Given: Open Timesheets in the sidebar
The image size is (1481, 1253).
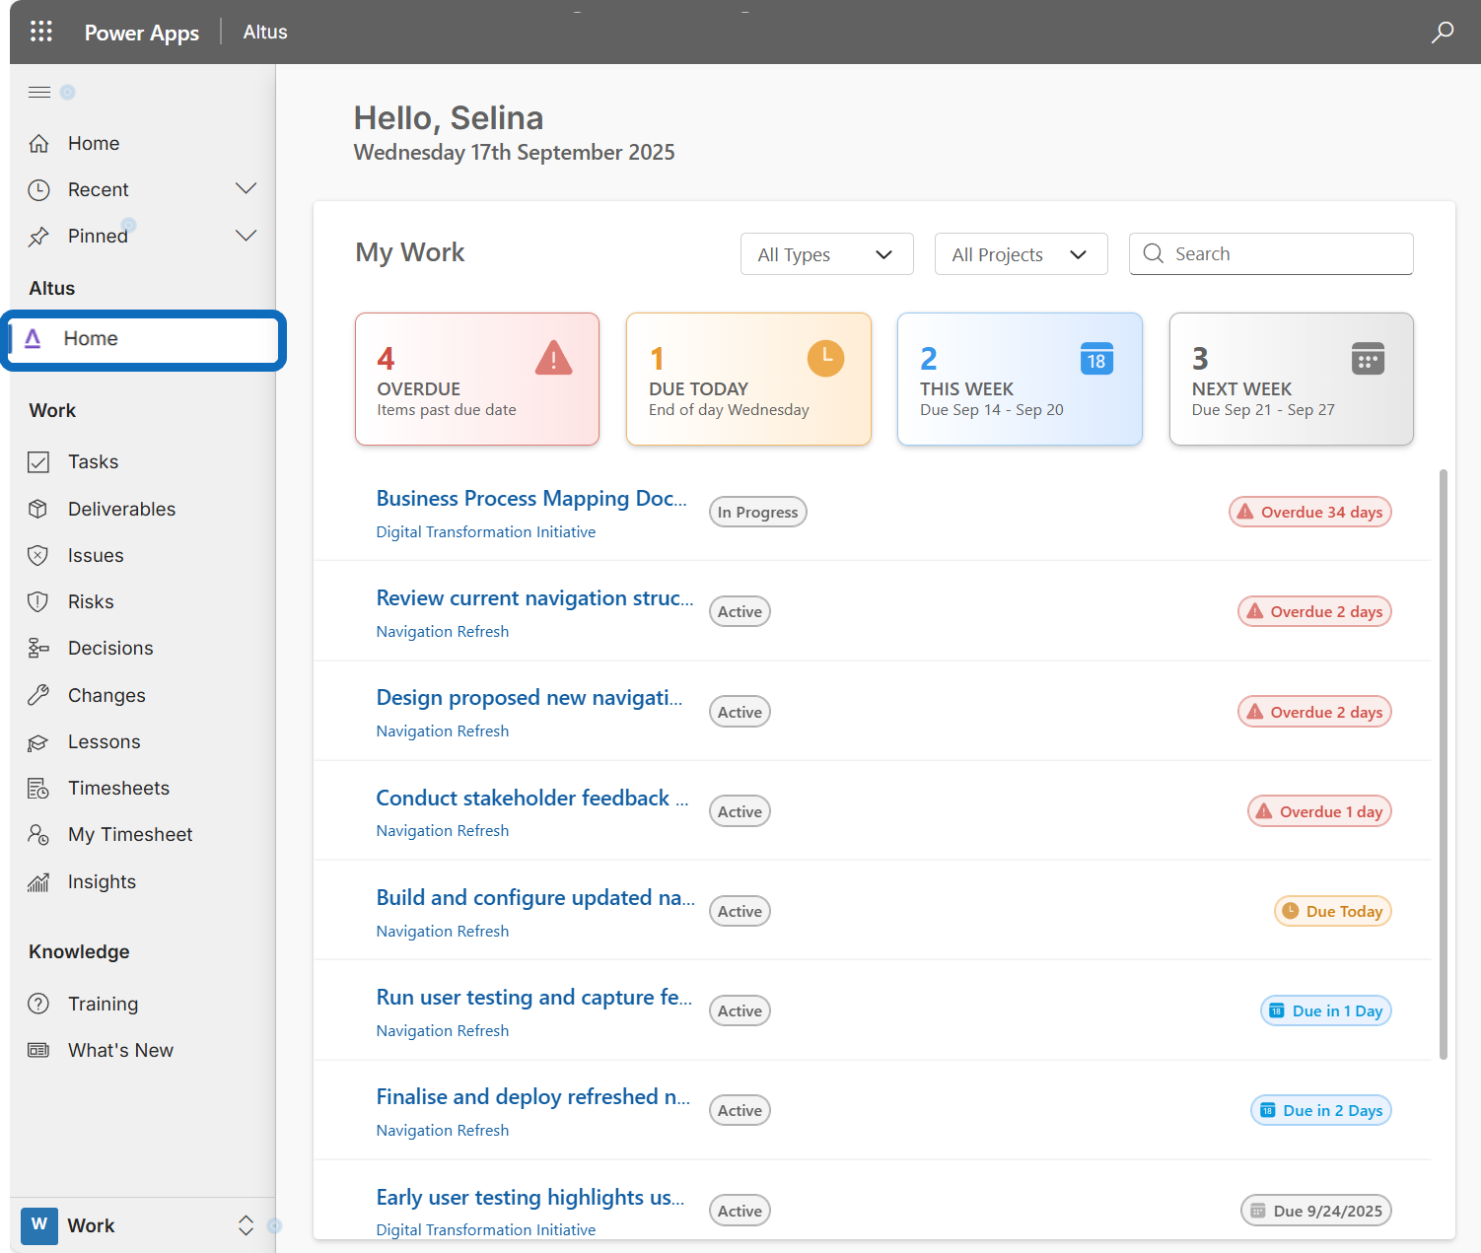Looking at the screenshot, I should [x=118, y=788].
